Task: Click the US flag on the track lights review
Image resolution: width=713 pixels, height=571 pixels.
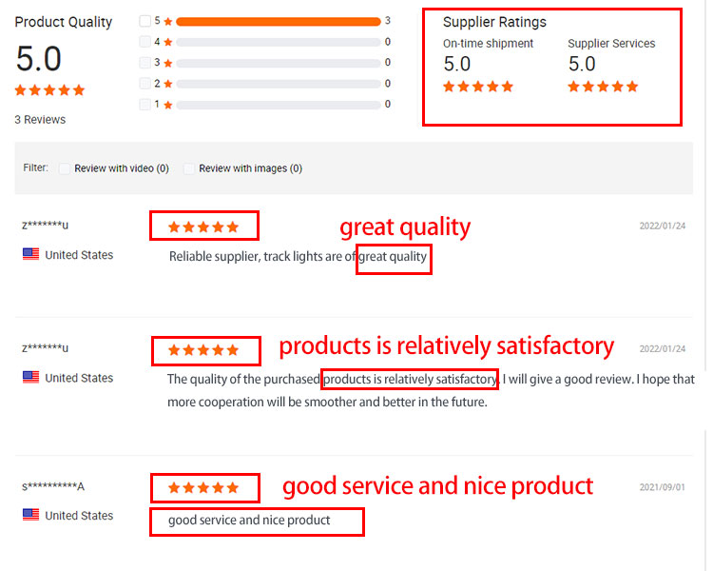Action: tap(30, 254)
